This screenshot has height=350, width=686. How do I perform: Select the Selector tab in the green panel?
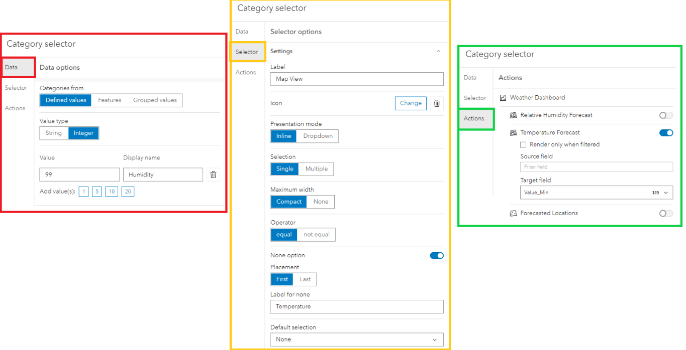pyautogui.click(x=475, y=98)
